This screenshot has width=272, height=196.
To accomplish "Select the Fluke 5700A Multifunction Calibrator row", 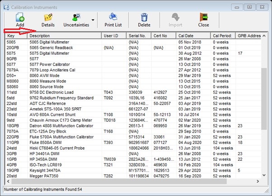I will [x=59, y=136].
